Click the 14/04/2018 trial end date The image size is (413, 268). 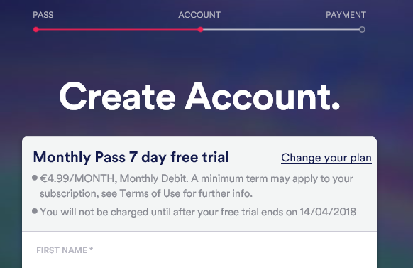(x=328, y=212)
